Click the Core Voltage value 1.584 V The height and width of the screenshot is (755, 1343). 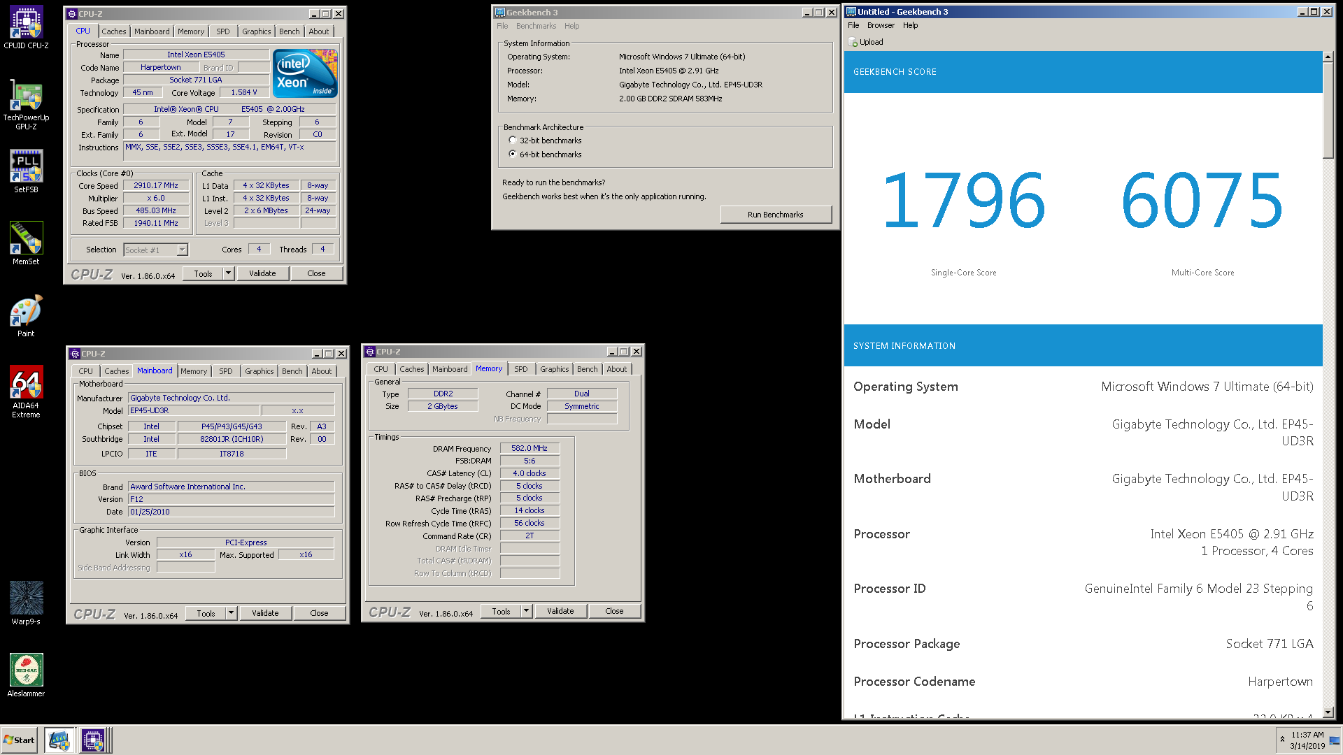pos(244,92)
